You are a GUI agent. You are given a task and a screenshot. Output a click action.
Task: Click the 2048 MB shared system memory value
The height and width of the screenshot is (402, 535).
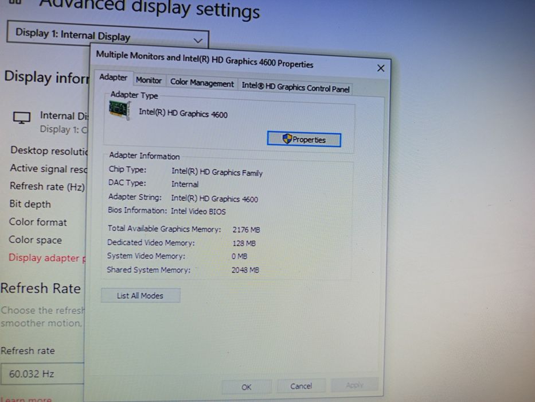pyautogui.click(x=245, y=270)
